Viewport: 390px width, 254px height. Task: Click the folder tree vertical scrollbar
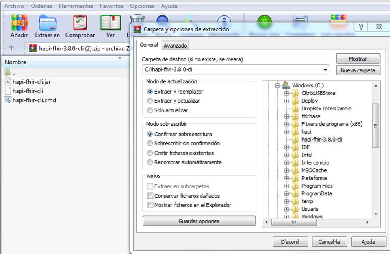(376, 126)
